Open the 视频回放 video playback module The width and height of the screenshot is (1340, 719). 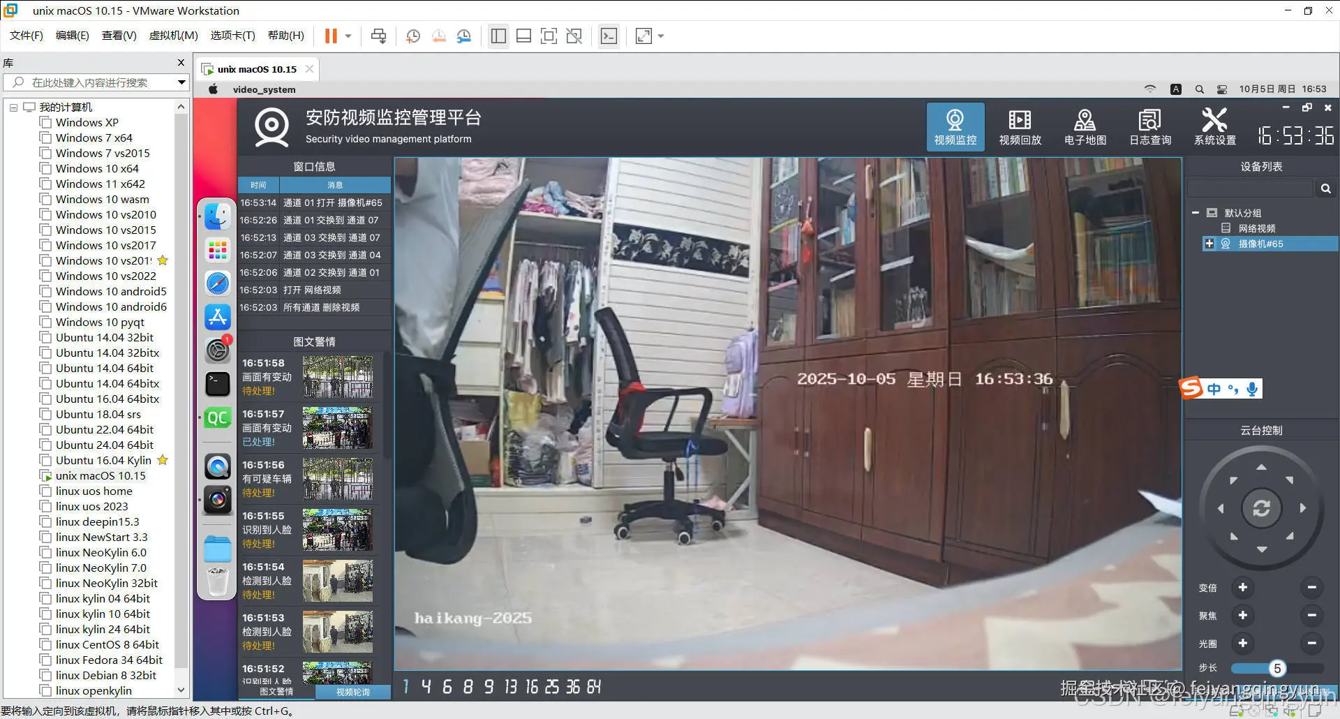tap(1020, 126)
